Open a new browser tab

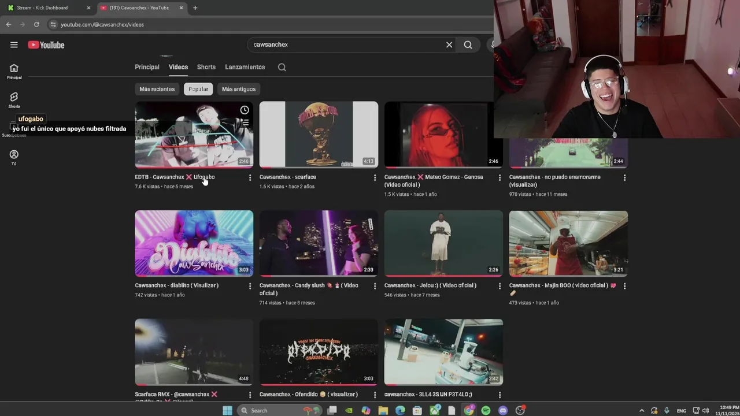coord(195,8)
